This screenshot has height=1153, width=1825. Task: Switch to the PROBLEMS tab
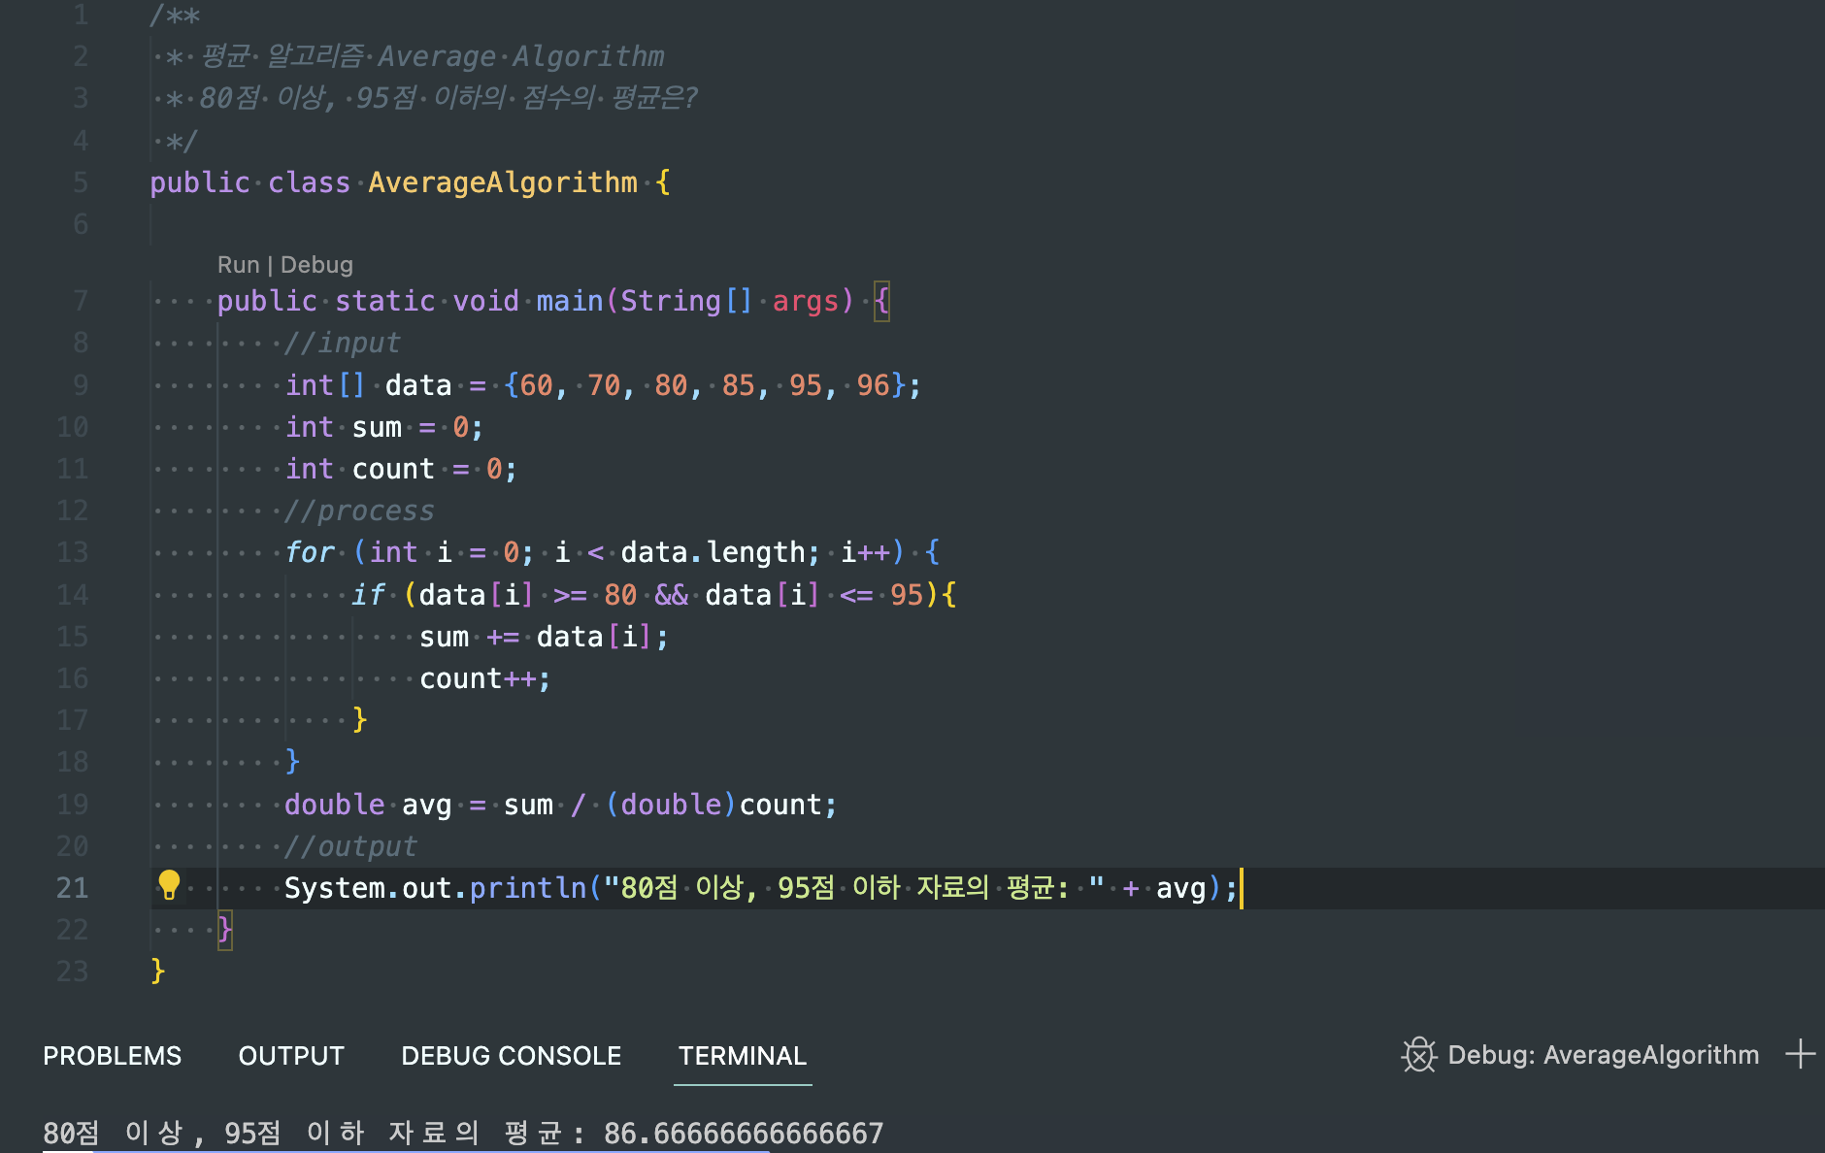tap(112, 1055)
